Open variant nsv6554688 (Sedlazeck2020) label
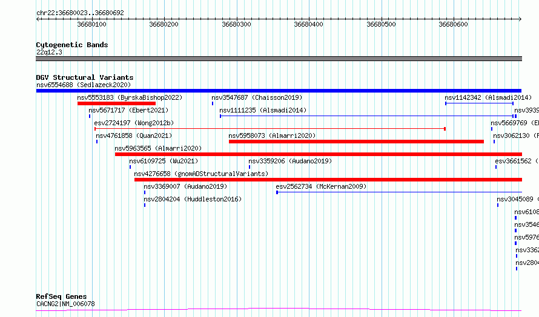539x317 pixels. pyautogui.click(x=84, y=85)
